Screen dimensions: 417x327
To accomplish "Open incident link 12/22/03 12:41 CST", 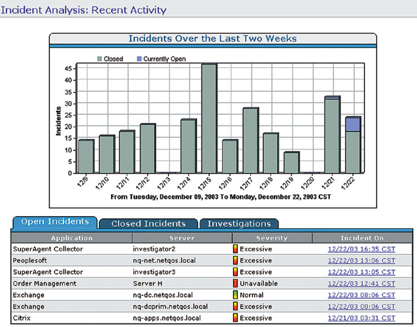I will 361,283.
